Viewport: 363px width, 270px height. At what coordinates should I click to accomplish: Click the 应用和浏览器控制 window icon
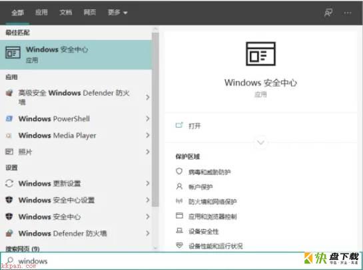pos(179,216)
